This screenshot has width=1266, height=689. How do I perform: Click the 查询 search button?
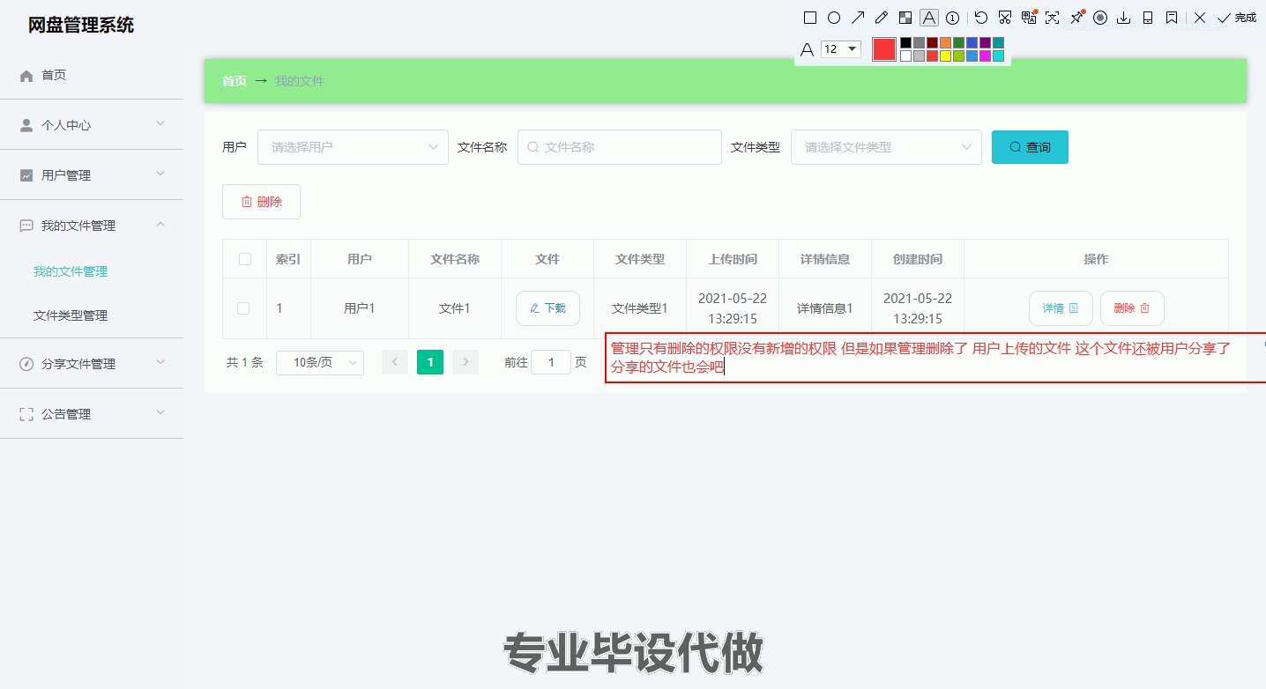1030,147
